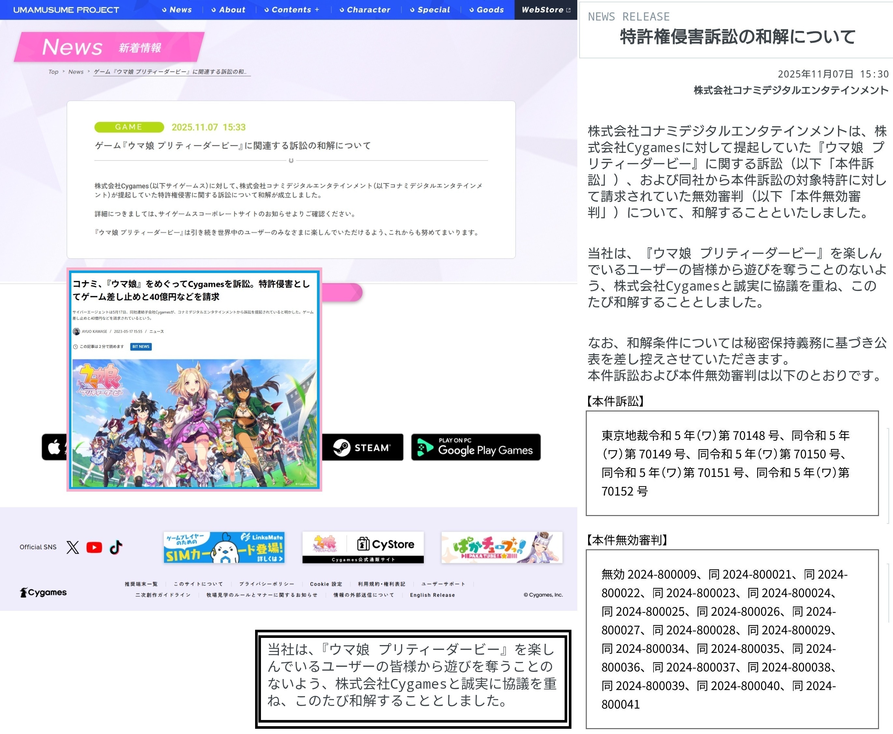Click the Steam store badge

click(x=362, y=447)
